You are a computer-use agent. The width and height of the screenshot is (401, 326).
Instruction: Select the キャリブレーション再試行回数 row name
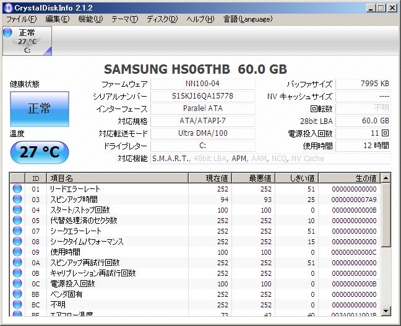tap(93, 273)
